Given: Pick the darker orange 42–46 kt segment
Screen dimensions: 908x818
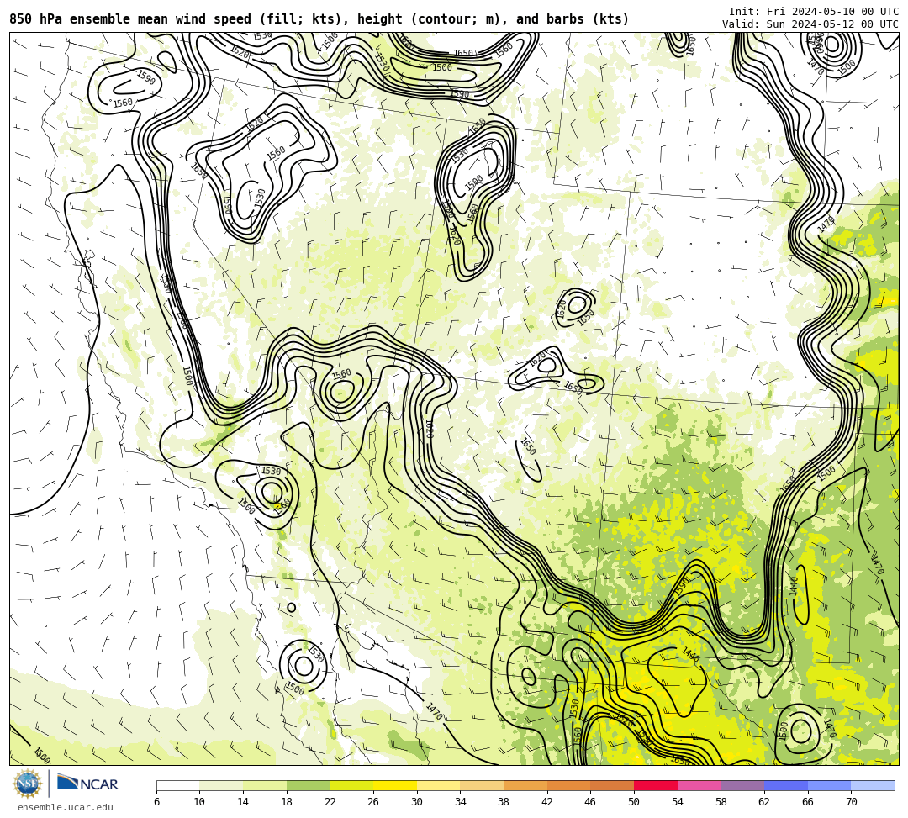Looking at the screenshot, I should tap(568, 785).
